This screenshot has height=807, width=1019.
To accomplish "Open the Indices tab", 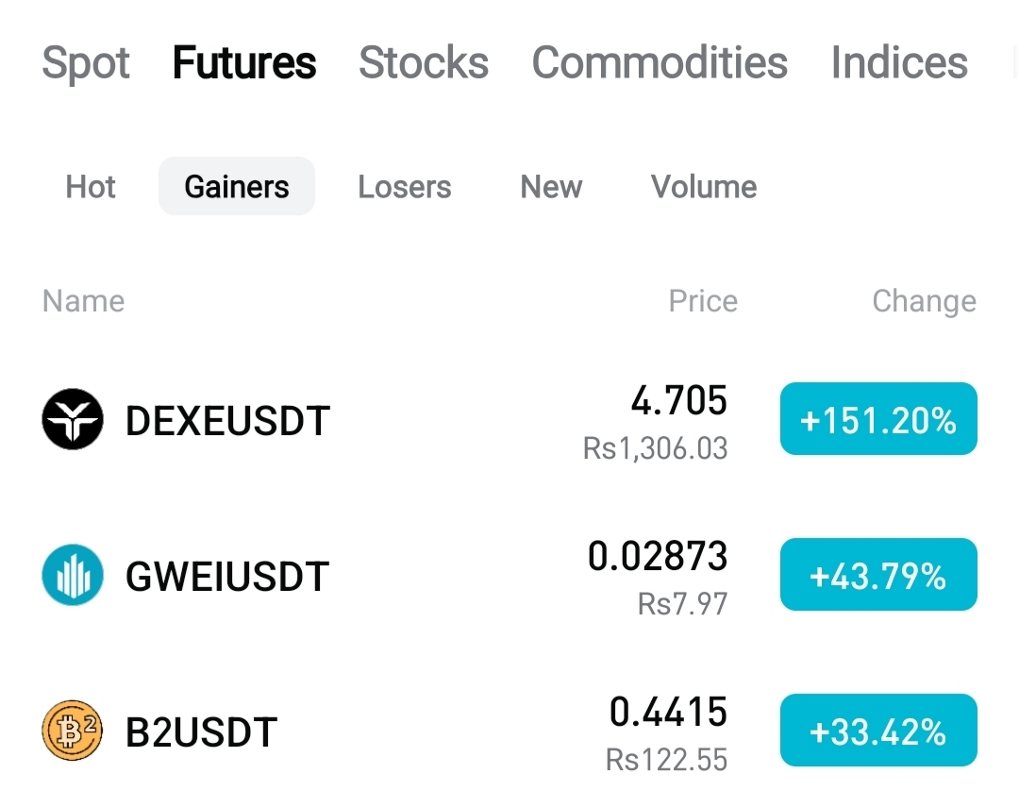I will [899, 62].
